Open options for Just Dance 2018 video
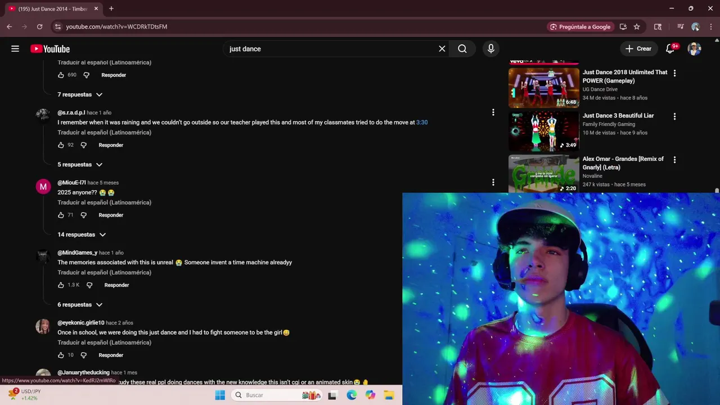The width and height of the screenshot is (720, 405). (674, 73)
